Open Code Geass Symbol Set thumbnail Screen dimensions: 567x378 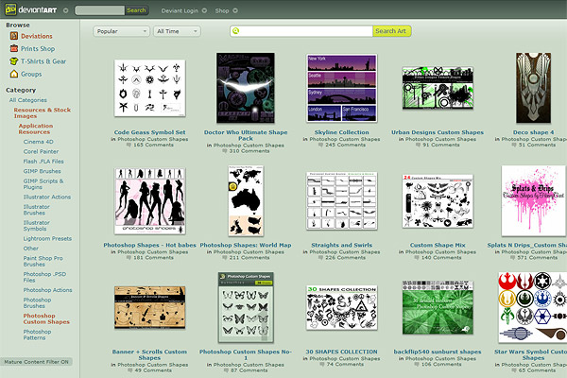tap(149, 88)
